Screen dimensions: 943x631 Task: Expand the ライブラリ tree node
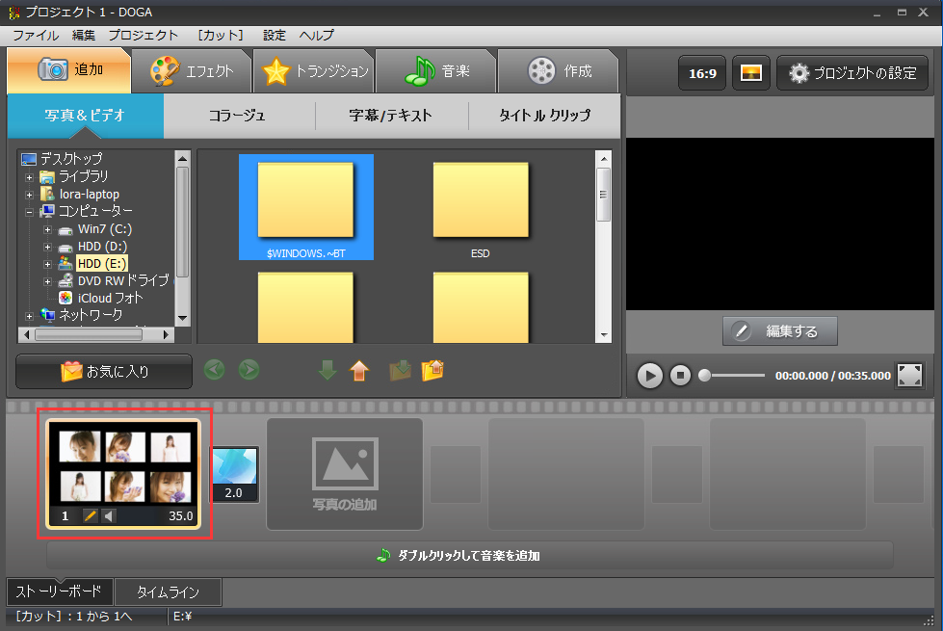point(30,177)
